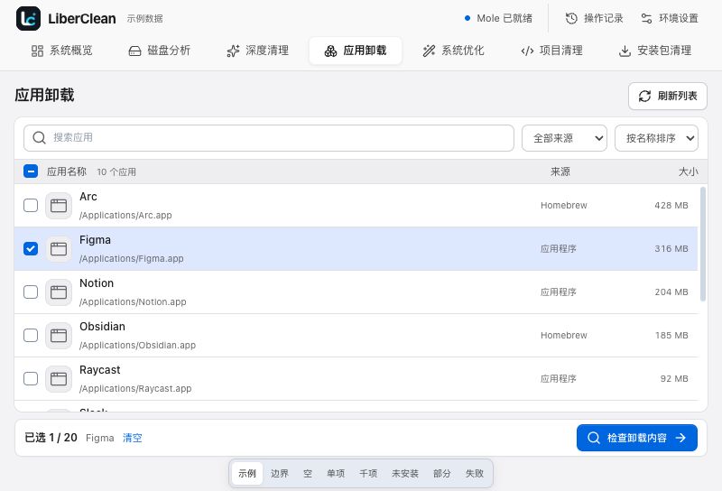Screen dimensions: 722x491
Task: Click the 刷新列表 button
Action: [667, 96]
